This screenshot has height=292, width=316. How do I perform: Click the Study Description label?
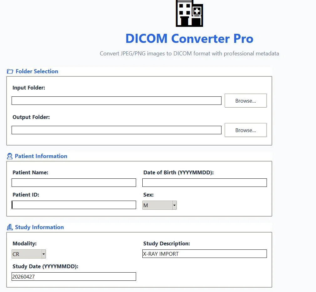click(167, 243)
